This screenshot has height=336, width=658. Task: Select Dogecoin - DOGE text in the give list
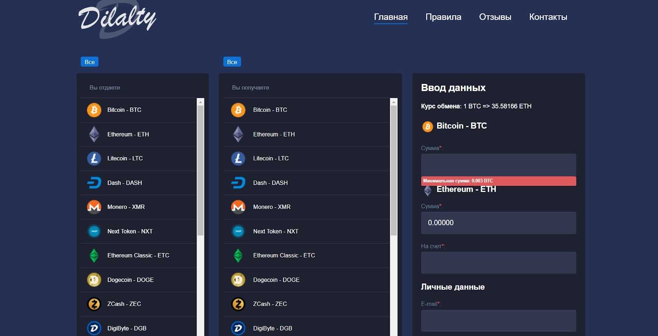(x=130, y=280)
